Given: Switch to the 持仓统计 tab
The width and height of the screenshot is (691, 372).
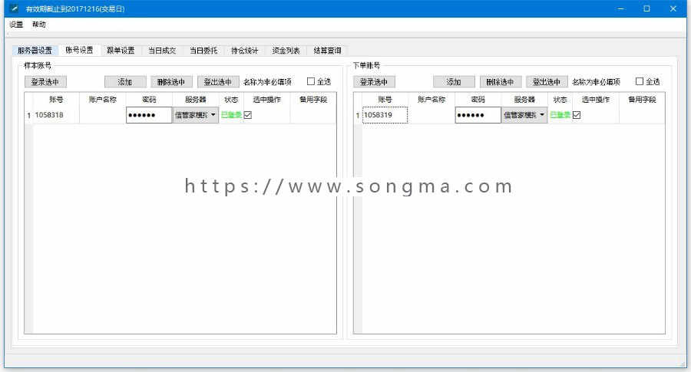Looking at the screenshot, I should 245,51.
